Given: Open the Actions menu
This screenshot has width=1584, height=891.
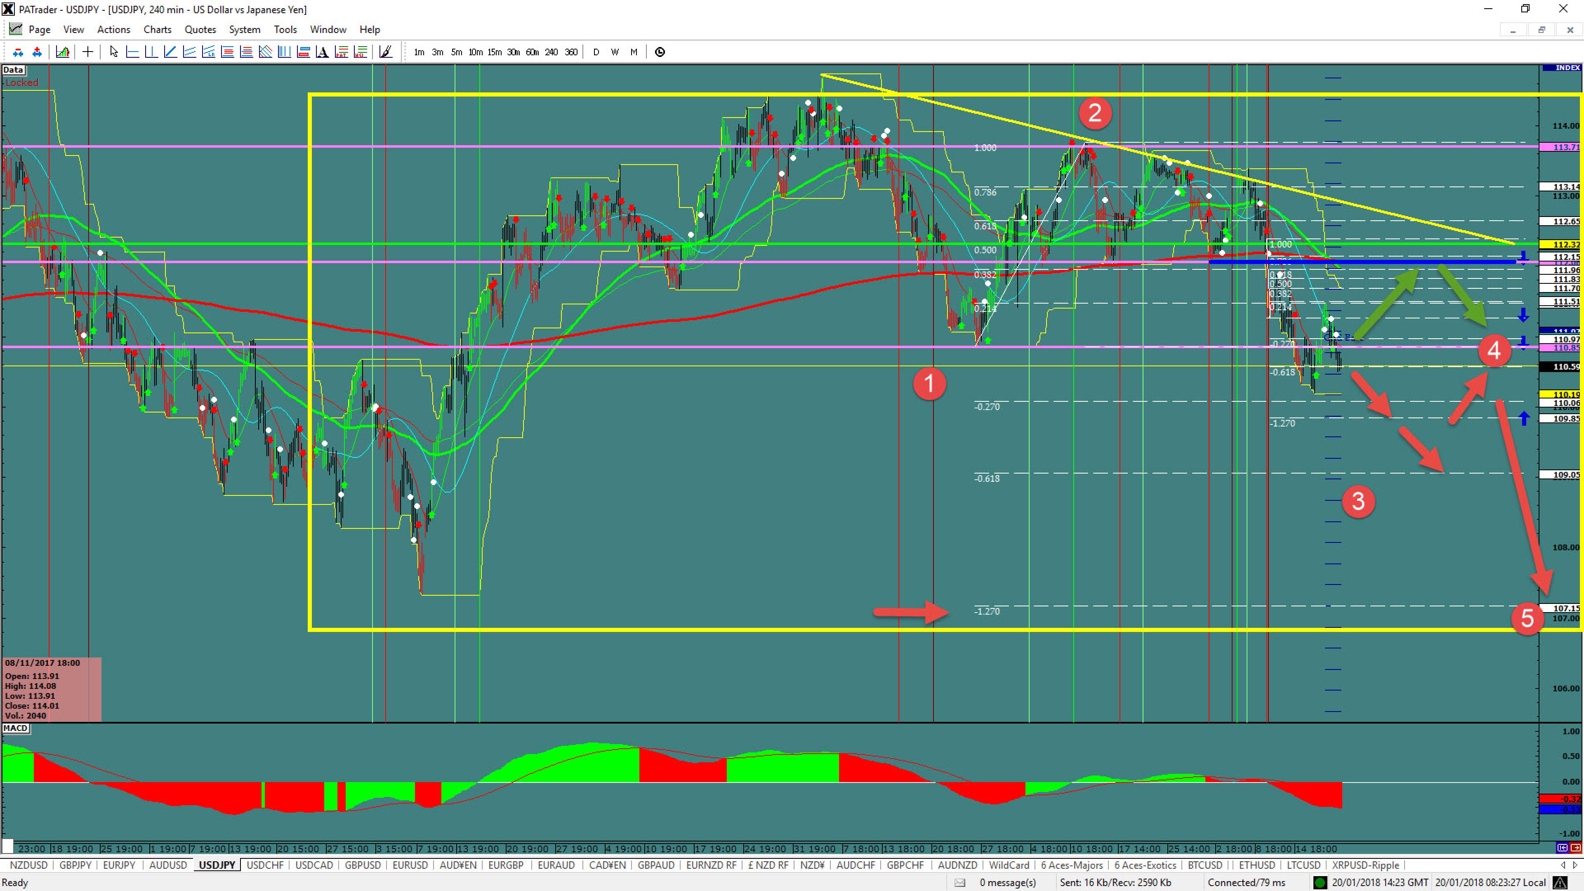Looking at the screenshot, I should 114,30.
